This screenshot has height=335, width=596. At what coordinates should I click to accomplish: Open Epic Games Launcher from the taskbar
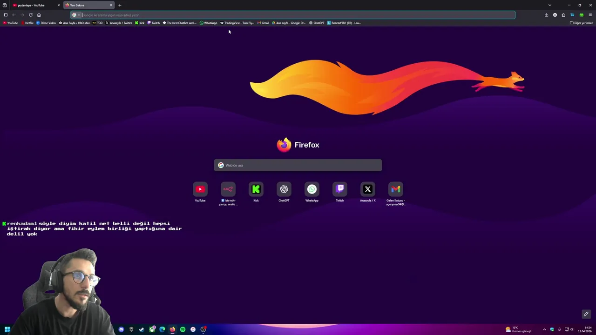[131, 329]
